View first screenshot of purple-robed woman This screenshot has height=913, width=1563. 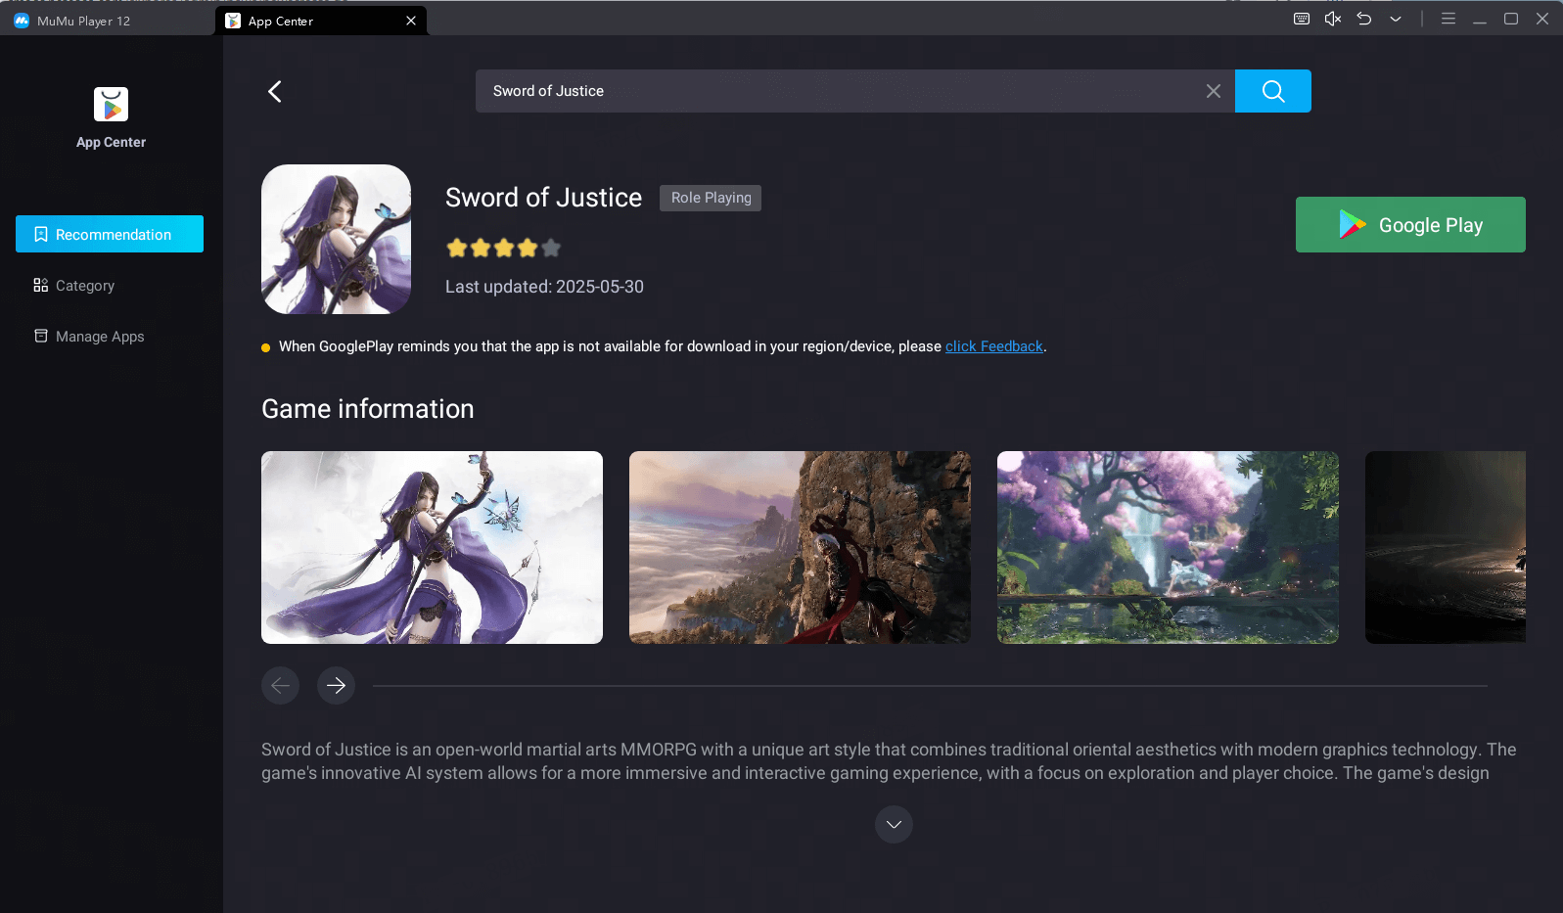(432, 547)
